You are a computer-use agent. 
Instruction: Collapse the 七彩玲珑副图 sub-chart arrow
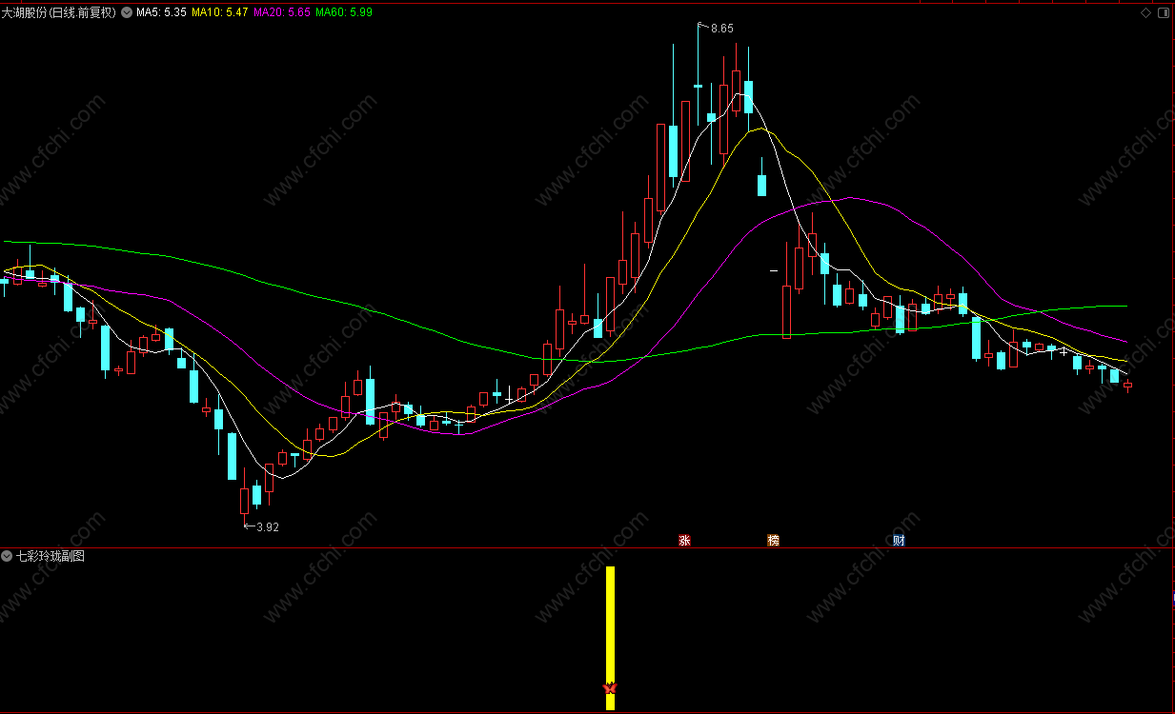8,556
